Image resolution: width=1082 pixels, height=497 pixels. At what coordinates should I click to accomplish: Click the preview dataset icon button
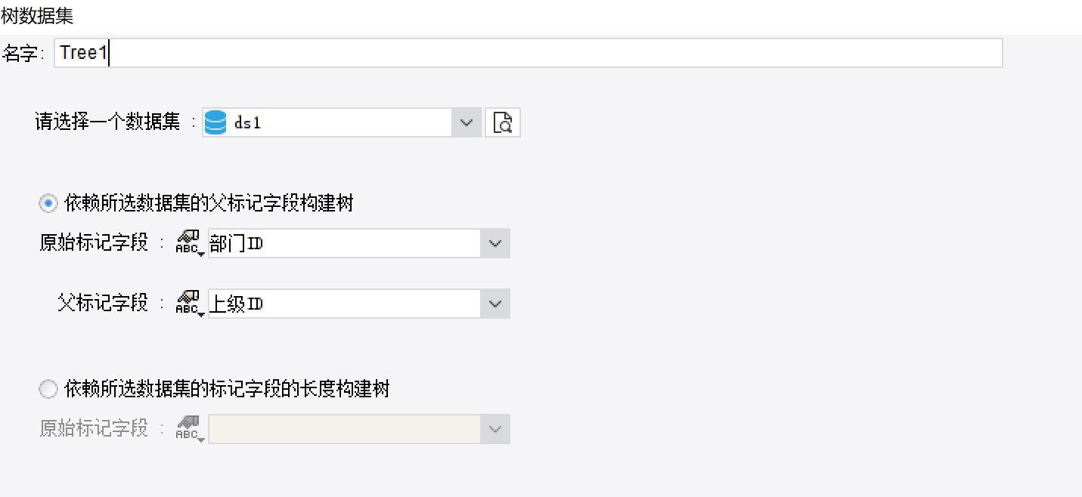coord(503,122)
